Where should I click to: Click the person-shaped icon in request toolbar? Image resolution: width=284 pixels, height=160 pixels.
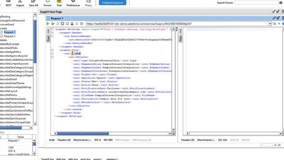click(72, 24)
